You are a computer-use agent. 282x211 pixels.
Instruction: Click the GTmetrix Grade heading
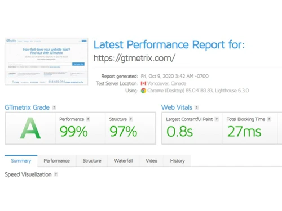pyautogui.click(x=27, y=107)
